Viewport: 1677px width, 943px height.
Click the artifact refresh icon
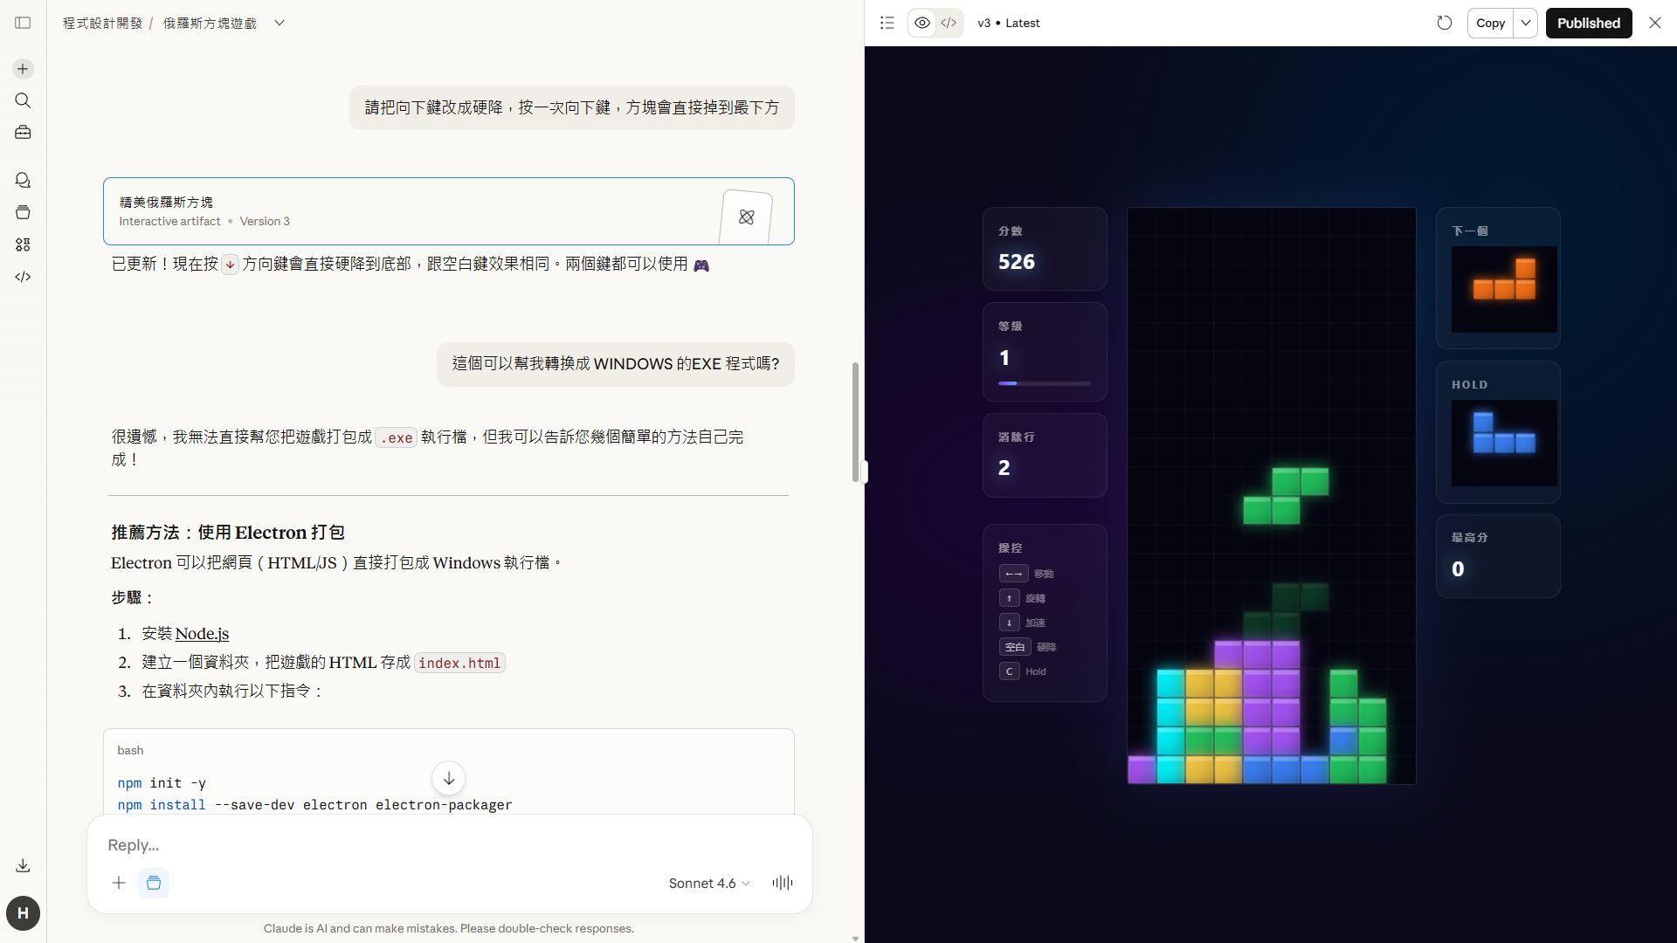1444,23
